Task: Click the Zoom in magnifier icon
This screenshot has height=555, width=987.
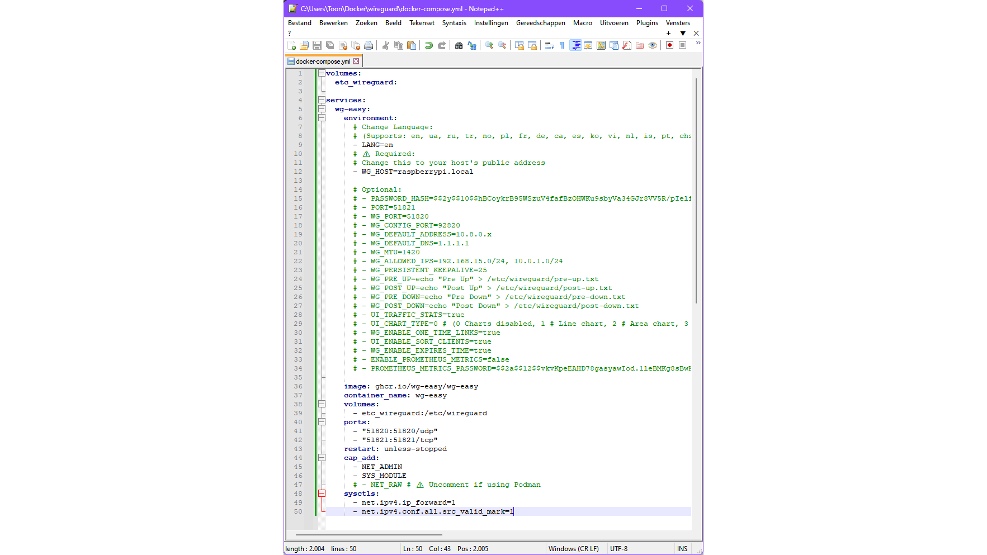Action: tap(489, 45)
